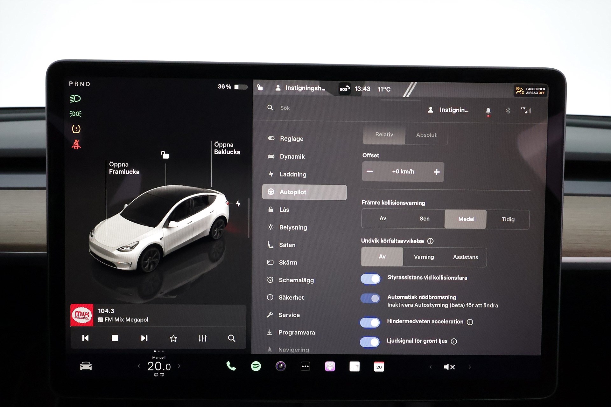
Task: Turn off Ljudsignal för grönt ljus
Action: (370, 342)
